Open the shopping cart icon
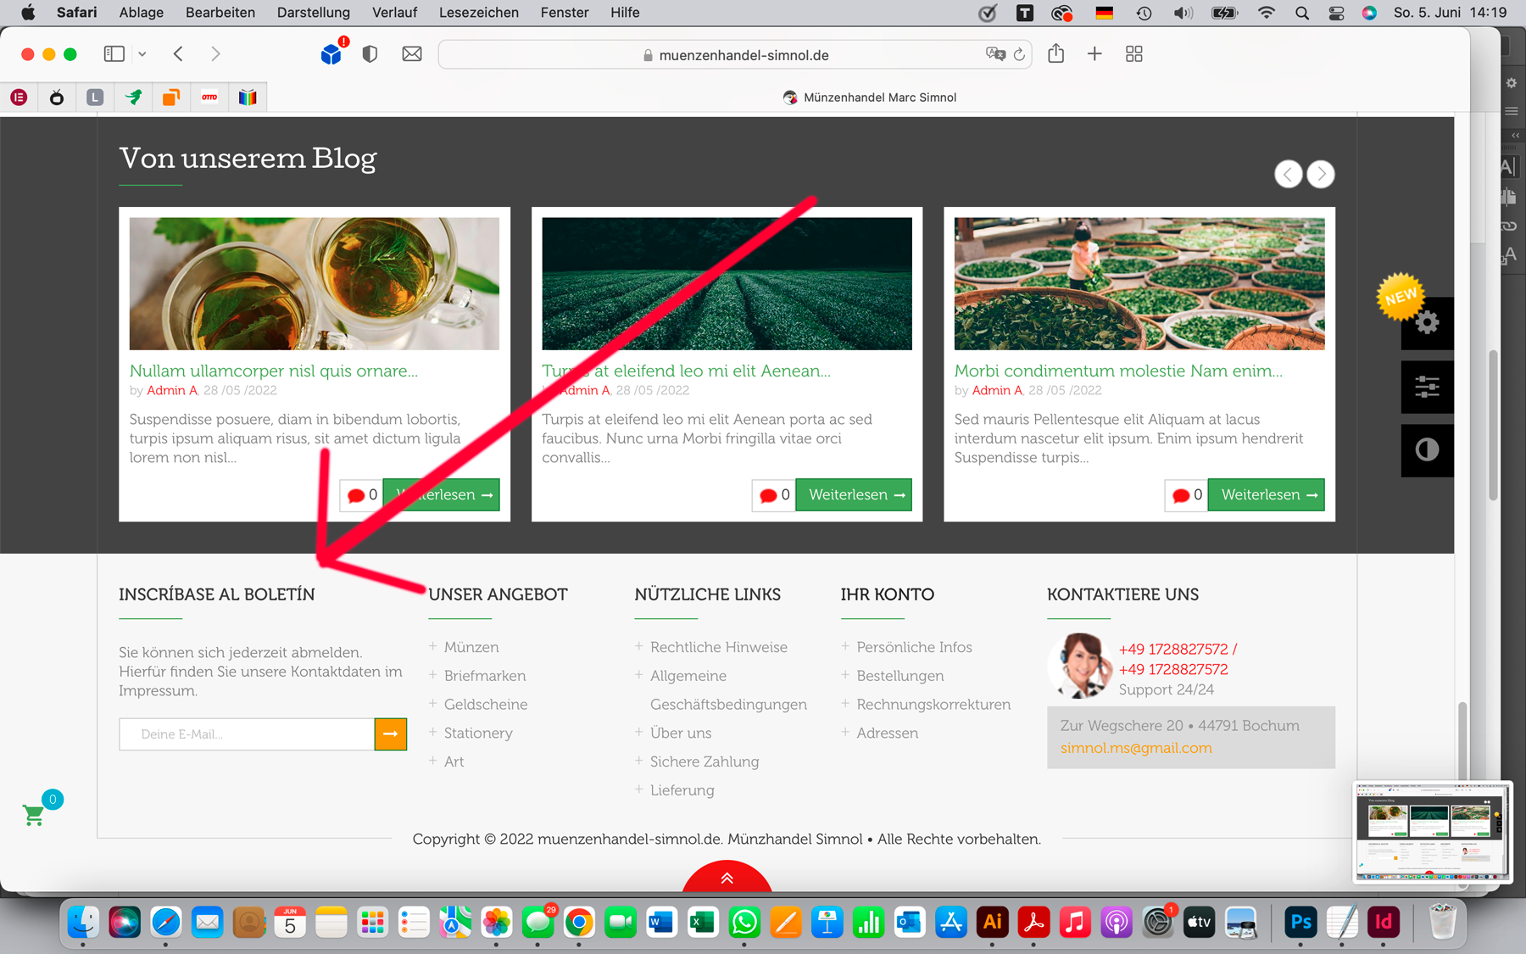Image resolution: width=1526 pixels, height=954 pixels. (34, 815)
